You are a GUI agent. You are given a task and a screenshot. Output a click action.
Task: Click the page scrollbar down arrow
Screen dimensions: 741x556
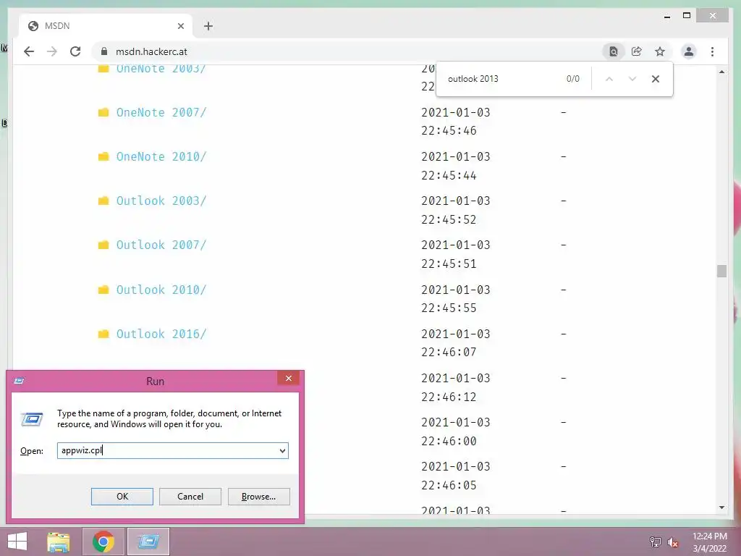pos(721,507)
